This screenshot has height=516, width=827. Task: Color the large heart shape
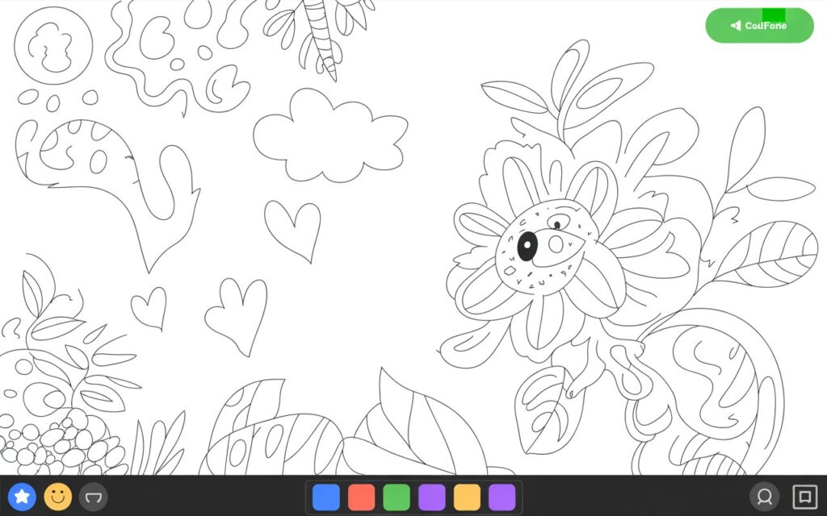(x=291, y=228)
